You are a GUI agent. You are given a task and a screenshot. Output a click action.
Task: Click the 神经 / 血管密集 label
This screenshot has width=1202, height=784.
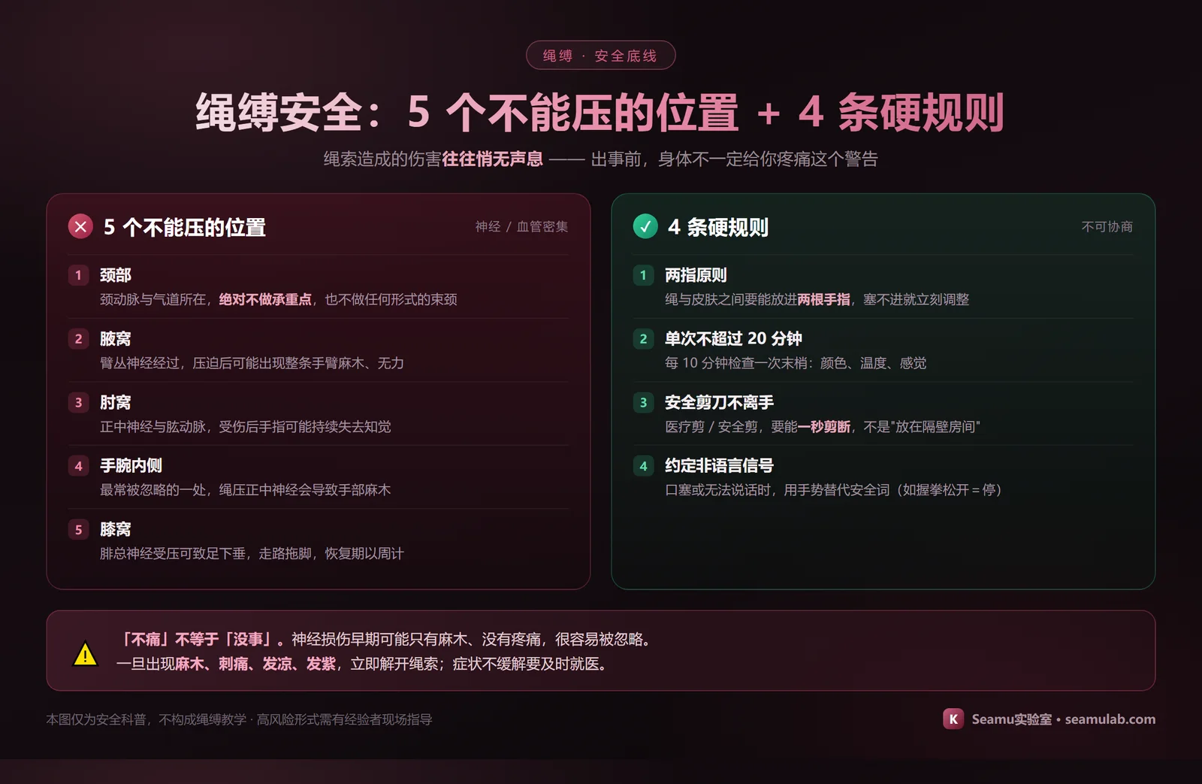tap(521, 227)
